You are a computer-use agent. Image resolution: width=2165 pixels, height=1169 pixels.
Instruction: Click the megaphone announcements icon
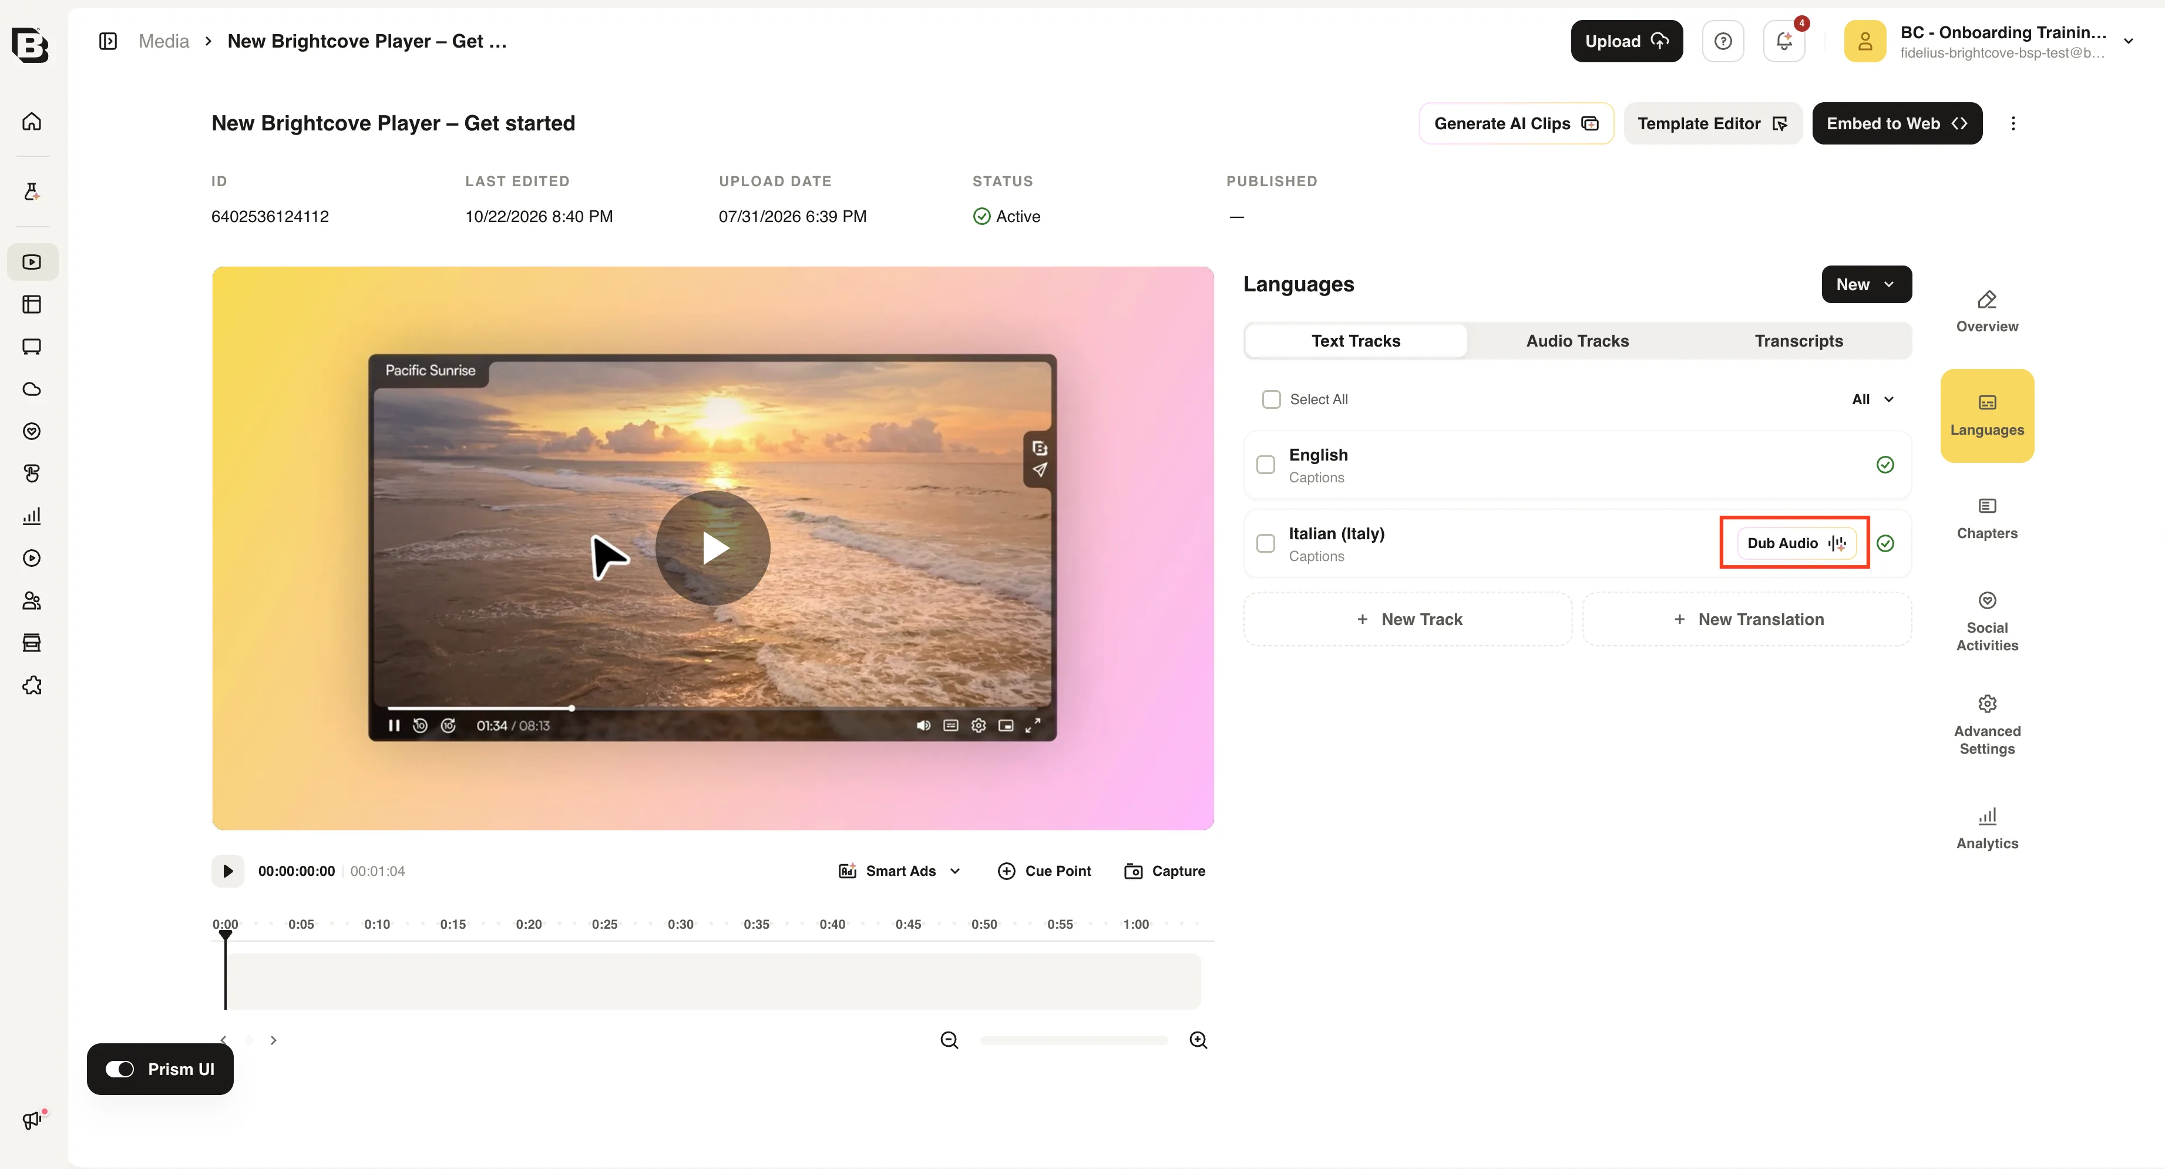tap(32, 1120)
